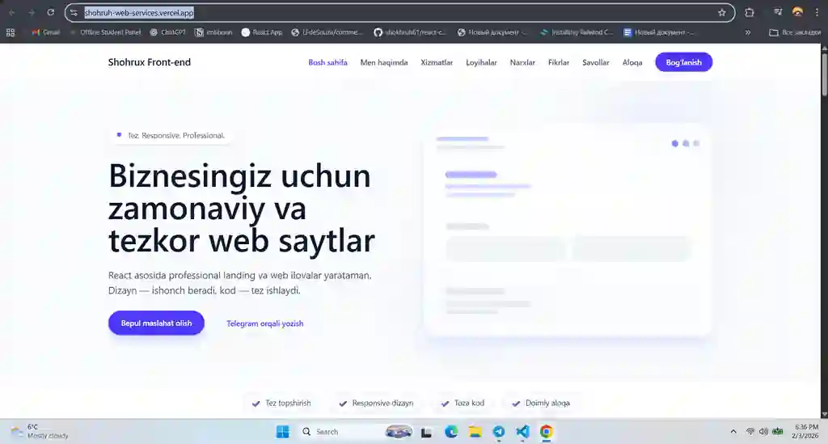828x444 pixels.
Task: Reload the page with the refresh icon
Action: point(51,12)
